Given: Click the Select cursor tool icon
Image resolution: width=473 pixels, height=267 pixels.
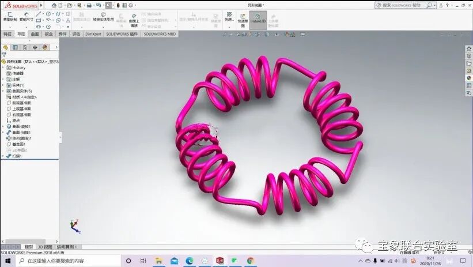Looking at the screenshot, I should pos(108,5).
